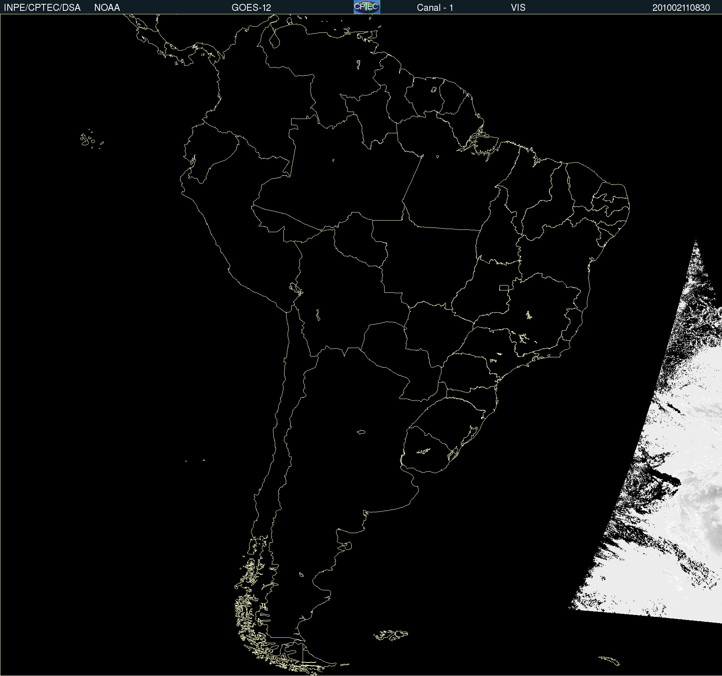The image size is (722, 676).
Task: Click the CPTEC logo in the header
Action: 367,7
